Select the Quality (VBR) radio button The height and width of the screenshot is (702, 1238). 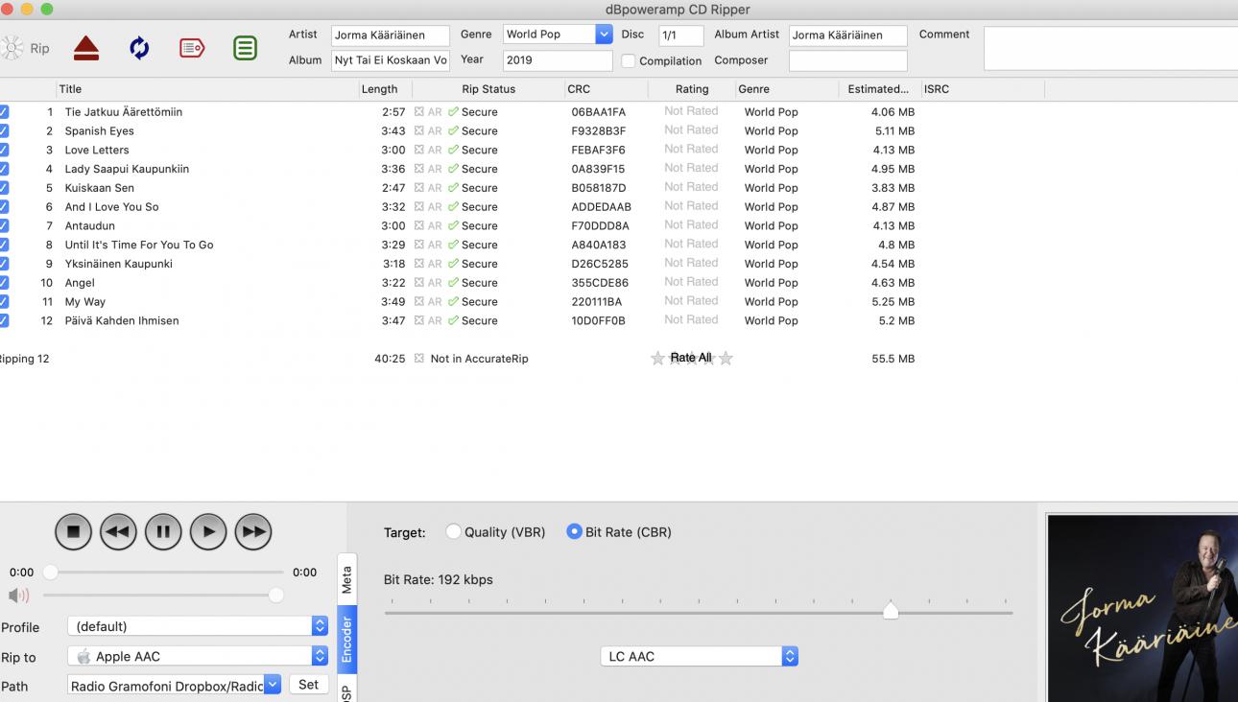454,532
